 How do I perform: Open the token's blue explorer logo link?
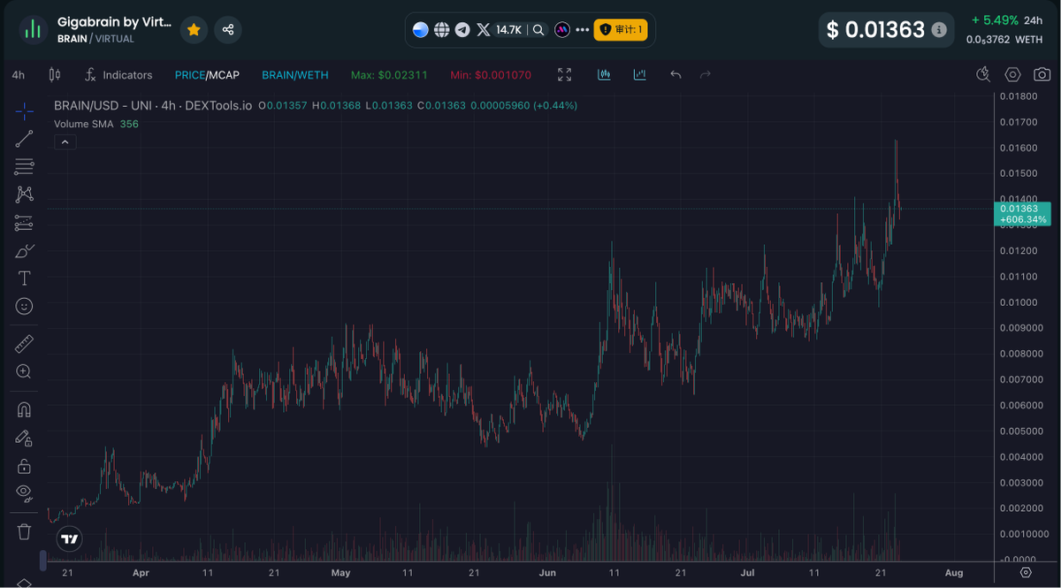pyautogui.click(x=420, y=30)
